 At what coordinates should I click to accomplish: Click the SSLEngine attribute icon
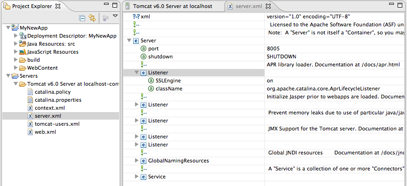(x=151, y=81)
